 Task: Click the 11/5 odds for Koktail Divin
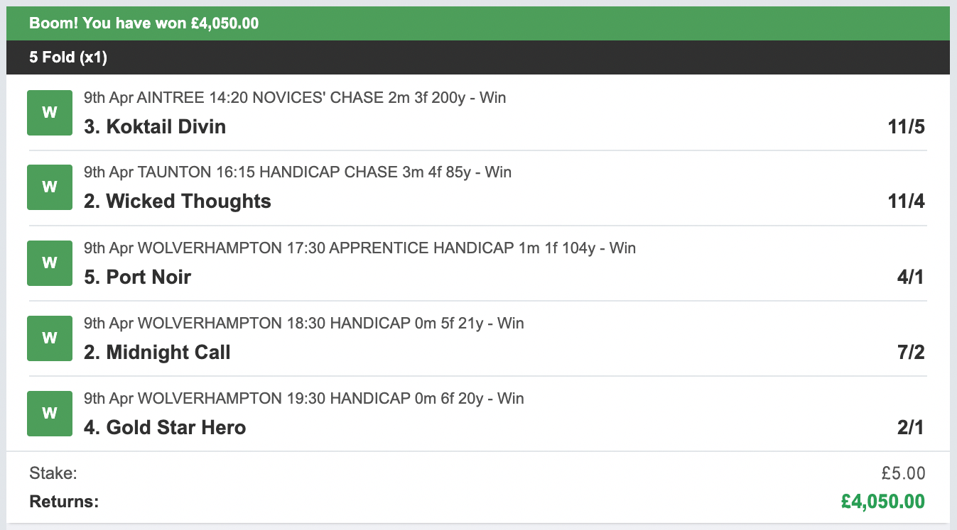tap(906, 127)
